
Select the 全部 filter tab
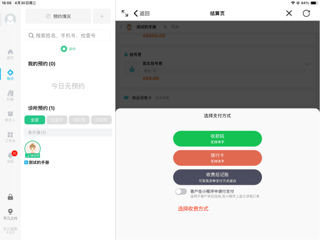pos(35,120)
